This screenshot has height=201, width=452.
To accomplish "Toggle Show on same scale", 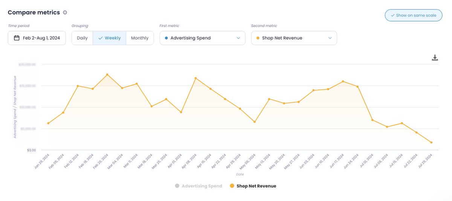I will [414, 15].
